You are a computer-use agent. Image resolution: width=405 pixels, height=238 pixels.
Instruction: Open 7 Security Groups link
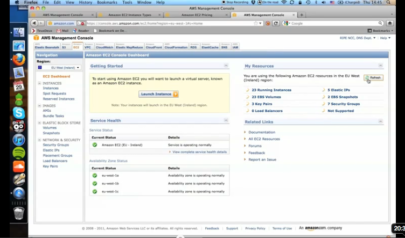coord(344,104)
